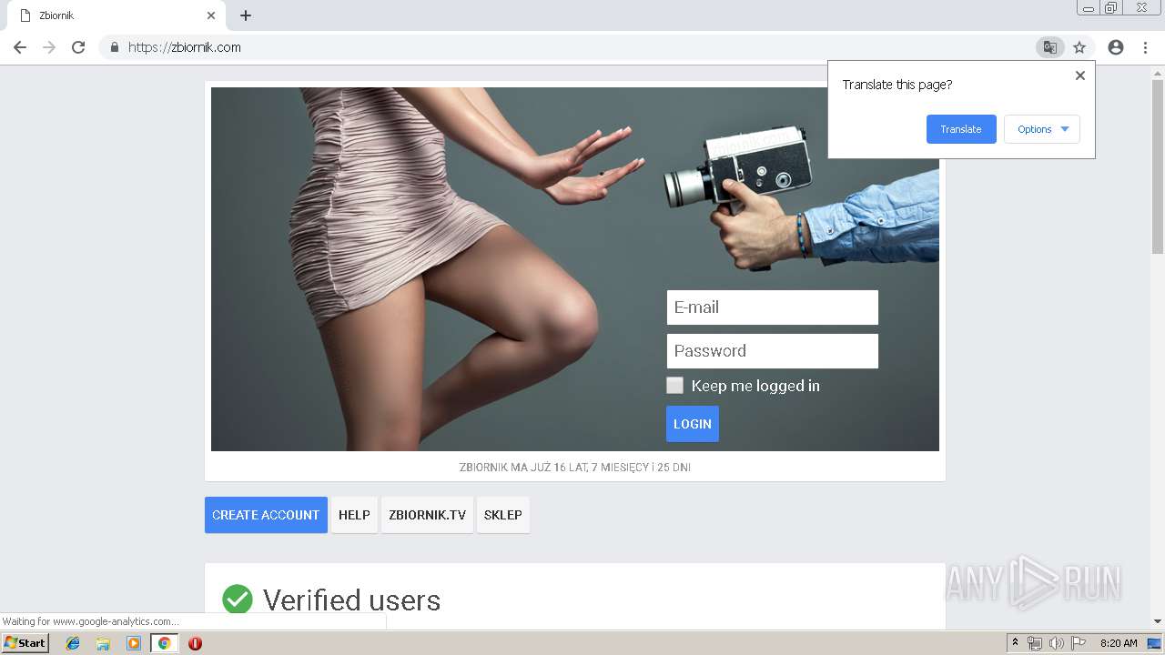Screen dimensions: 1165x655
Task: Open the SKLEP shop link
Action: (x=503, y=515)
